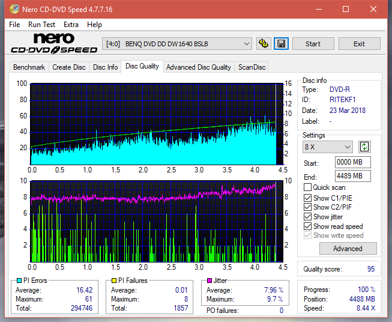Viewport: 392px width, 322px height.
Task: Click the options/settings tools icon
Action: click(264, 44)
